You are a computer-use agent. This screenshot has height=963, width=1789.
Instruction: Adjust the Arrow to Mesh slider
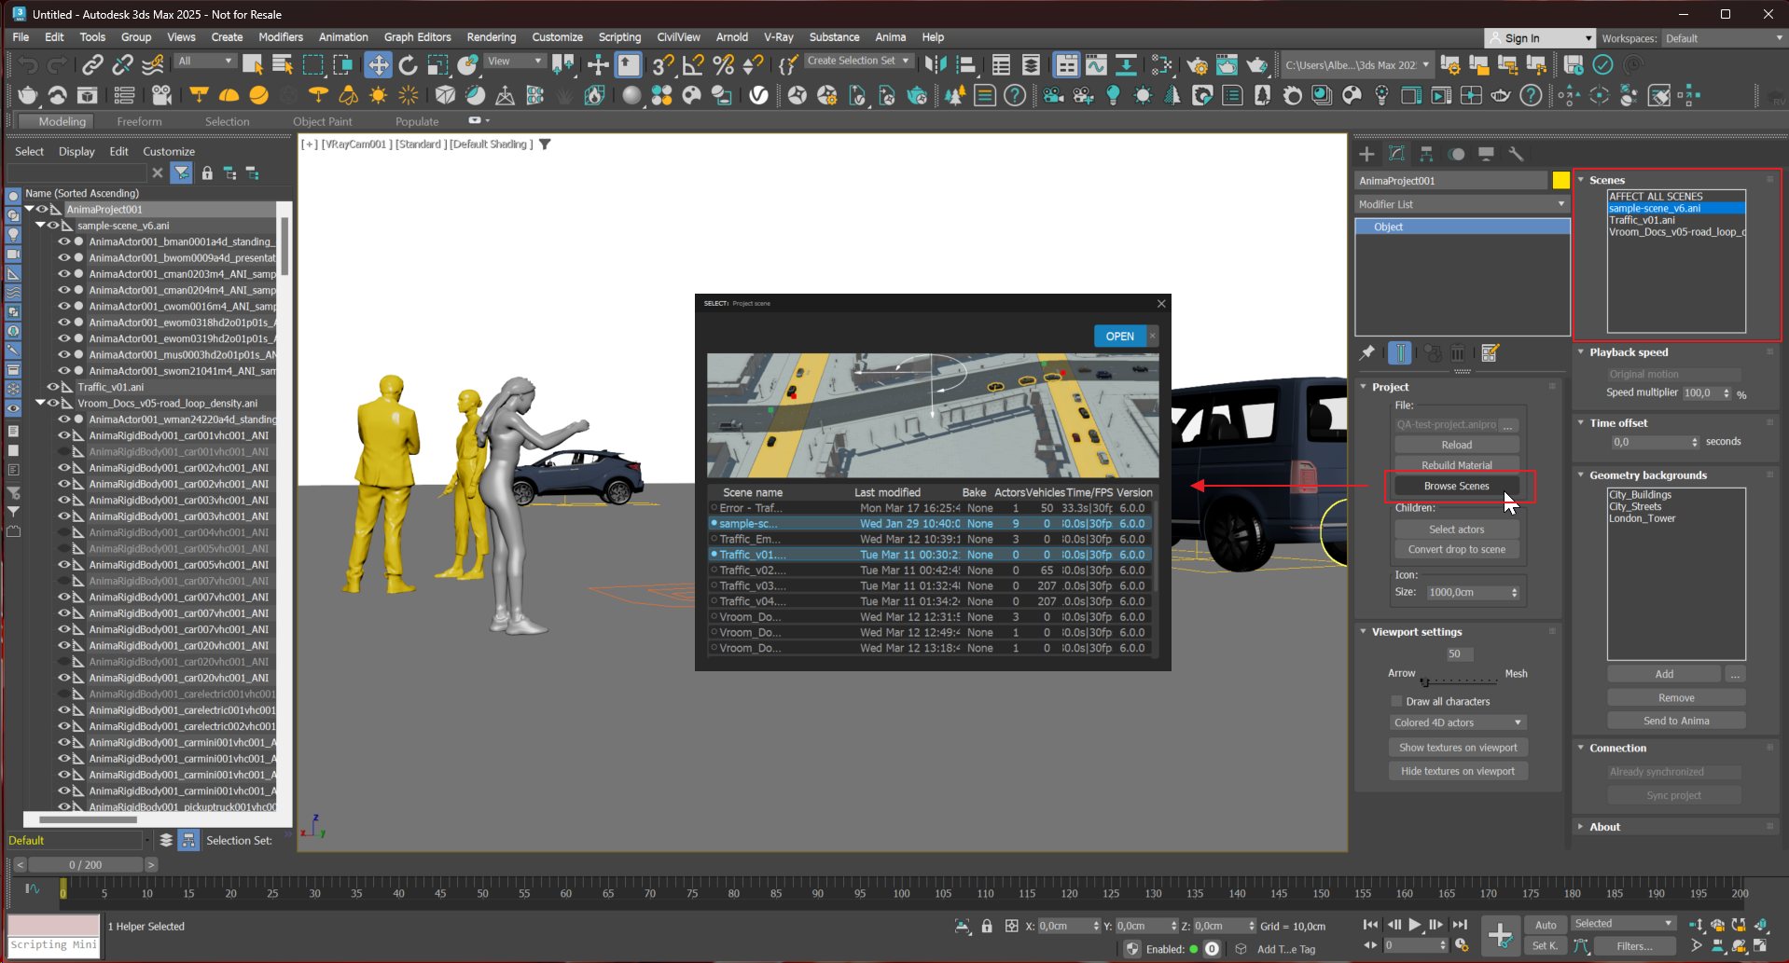tap(1424, 681)
